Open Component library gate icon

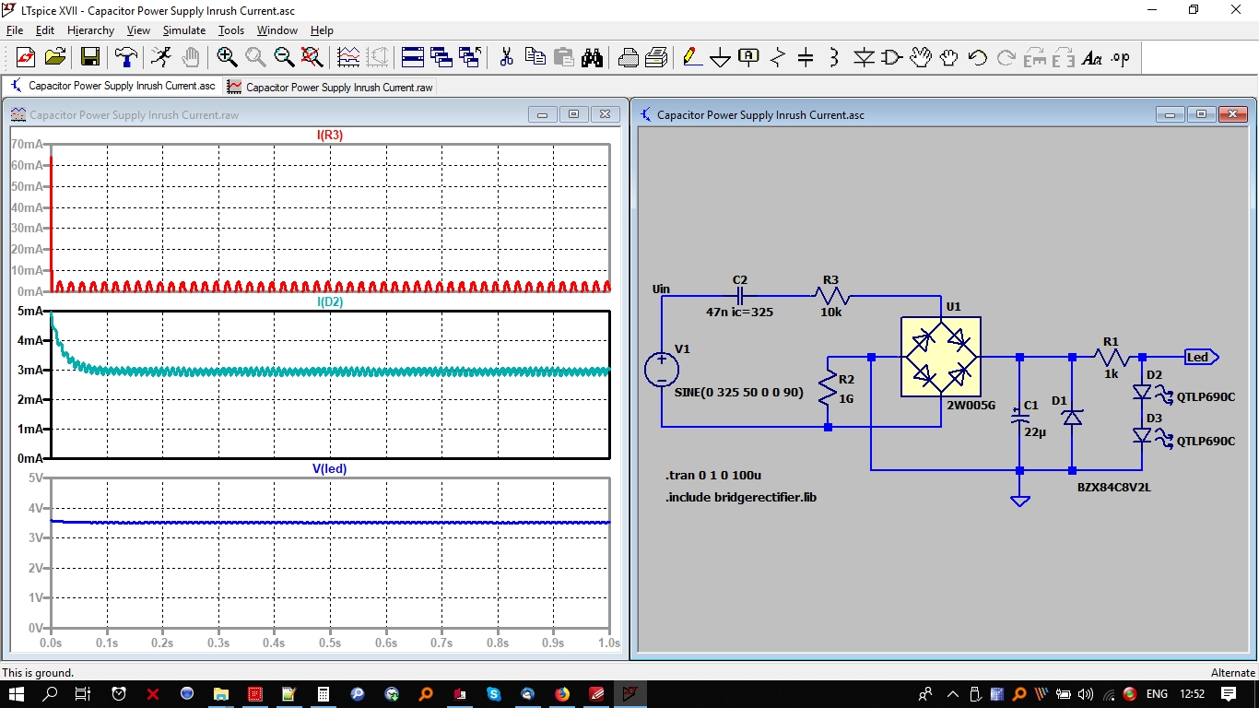pyautogui.click(x=892, y=57)
